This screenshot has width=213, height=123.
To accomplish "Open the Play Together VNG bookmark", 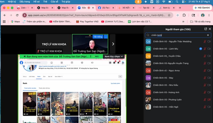I will coord(87,22).
